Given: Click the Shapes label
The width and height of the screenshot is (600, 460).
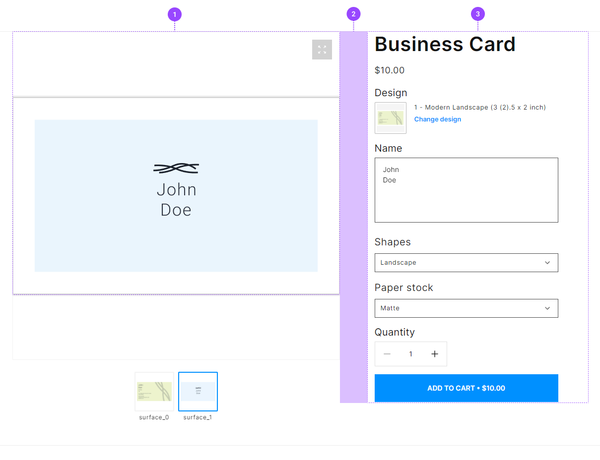Looking at the screenshot, I should click(x=393, y=242).
